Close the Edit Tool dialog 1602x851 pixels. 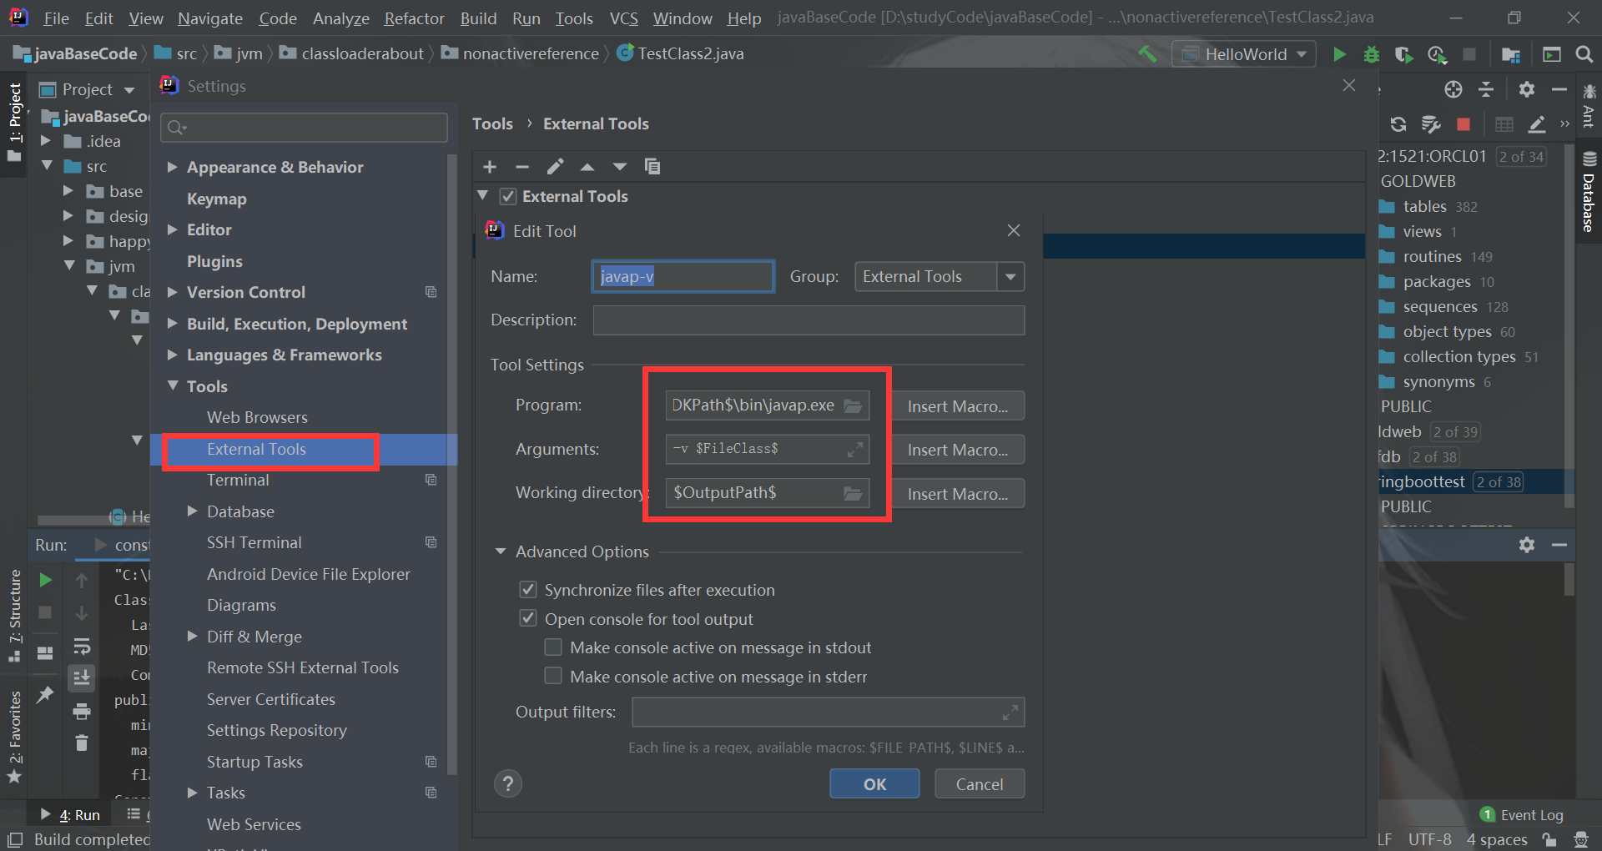point(1014,230)
